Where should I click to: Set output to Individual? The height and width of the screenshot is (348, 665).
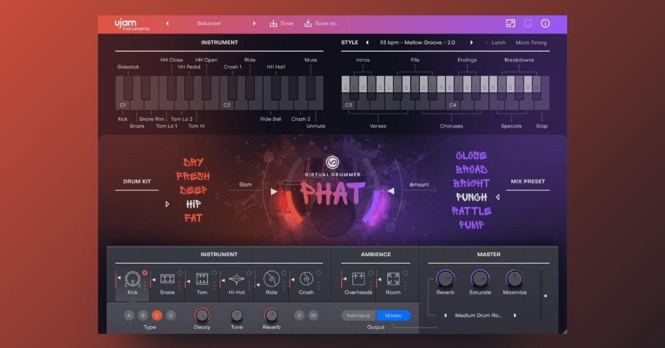tap(358, 315)
